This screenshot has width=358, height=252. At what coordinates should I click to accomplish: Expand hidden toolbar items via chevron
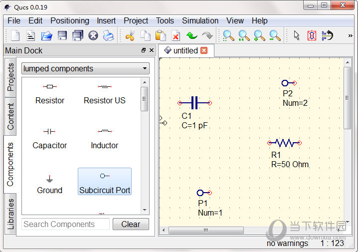350,35
